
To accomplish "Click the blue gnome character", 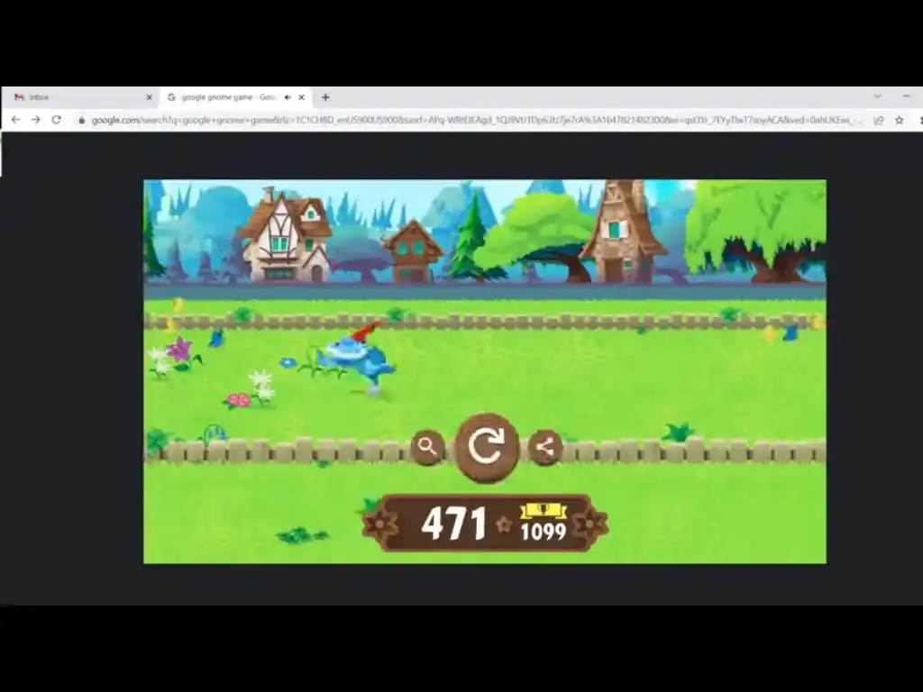I will 356,359.
